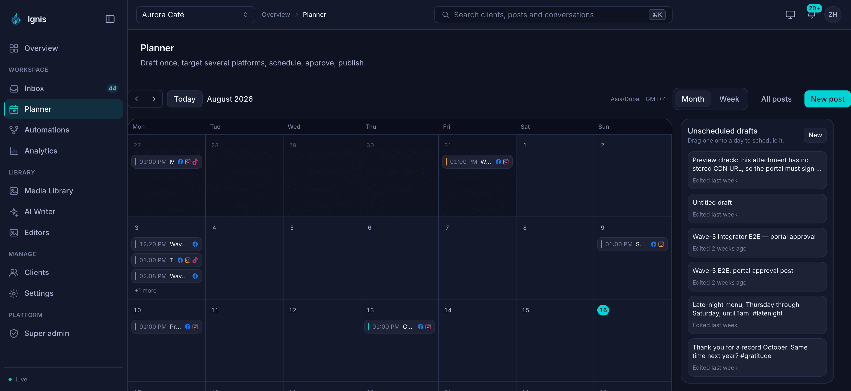Open August 13 01:00 PM post
This screenshot has width=851, height=391.
(399, 327)
